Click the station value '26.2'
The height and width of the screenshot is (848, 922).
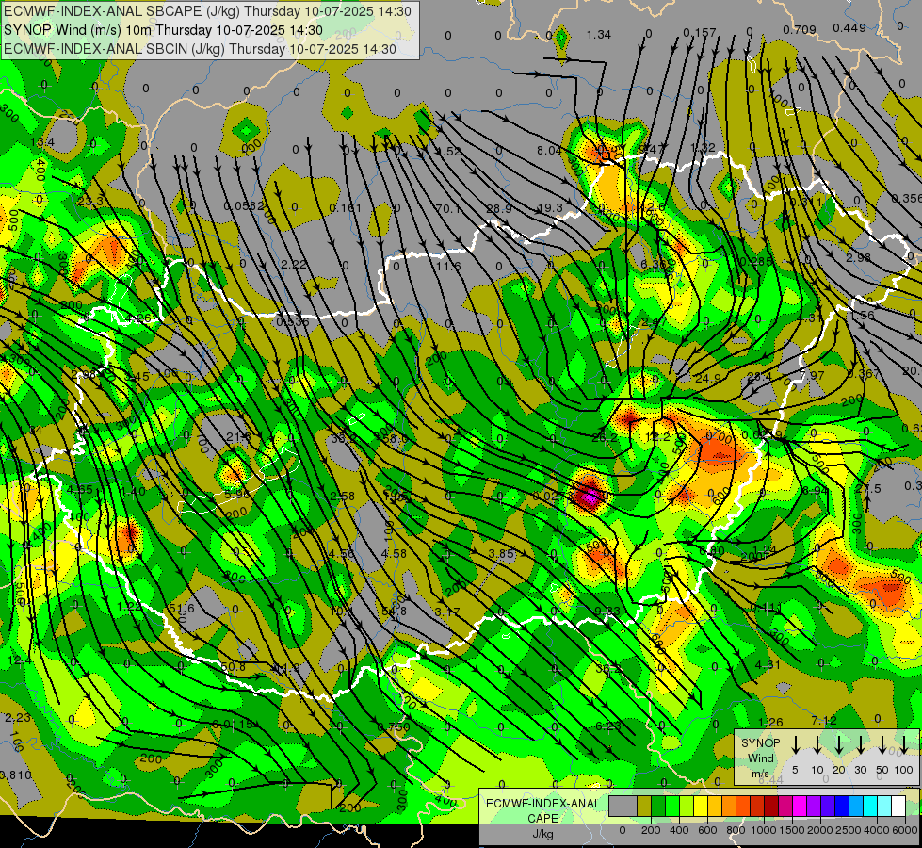[x=605, y=437]
